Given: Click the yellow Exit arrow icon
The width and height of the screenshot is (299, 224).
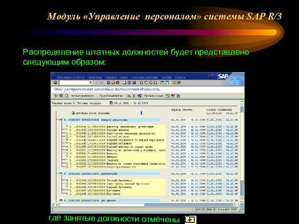Looking at the screenshot, I should click(113, 83).
